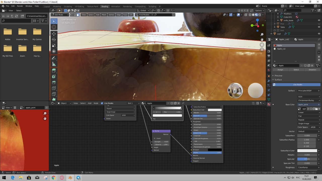
Task: Add a new material slot with plus button
Action: [319, 45]
